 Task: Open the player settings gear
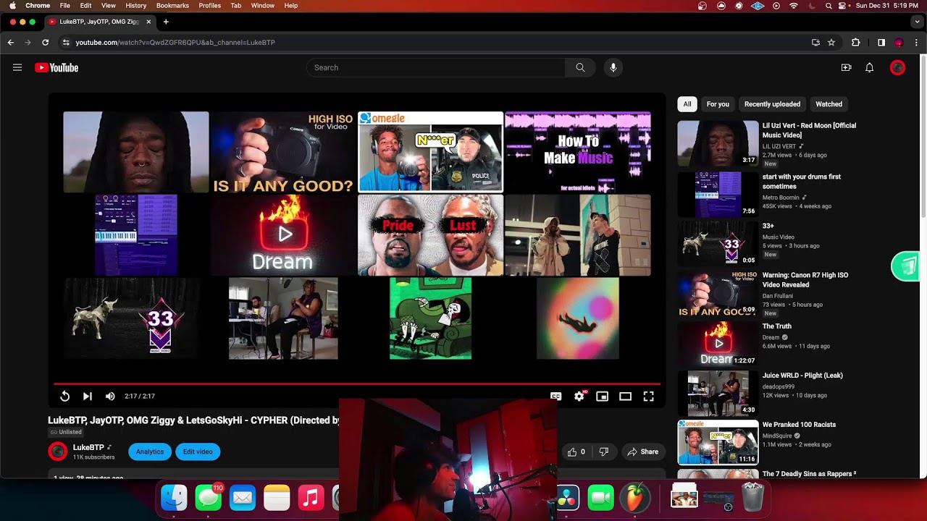(579, 396)
